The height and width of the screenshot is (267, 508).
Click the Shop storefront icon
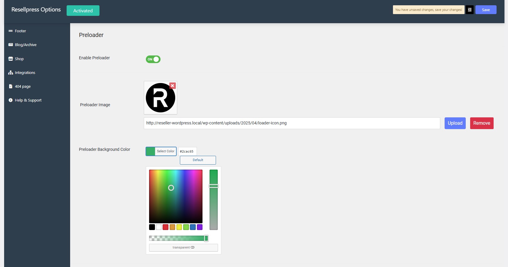pos(11,59)
